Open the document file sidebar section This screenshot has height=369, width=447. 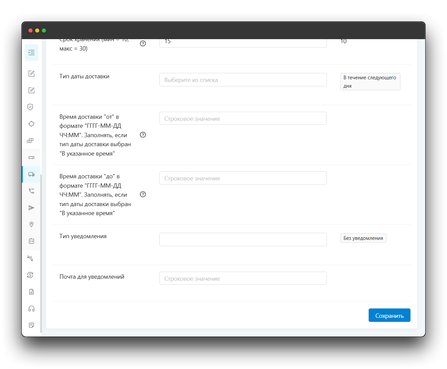pos(31,292)
